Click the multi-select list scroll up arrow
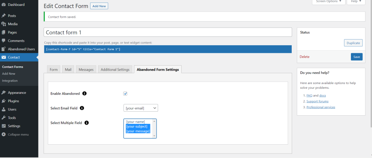372x158 pixels. click(154, 121)
